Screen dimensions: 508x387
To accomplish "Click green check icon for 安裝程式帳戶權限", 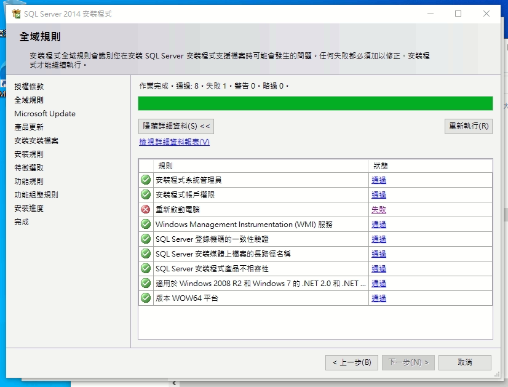I will click(146, 194).
